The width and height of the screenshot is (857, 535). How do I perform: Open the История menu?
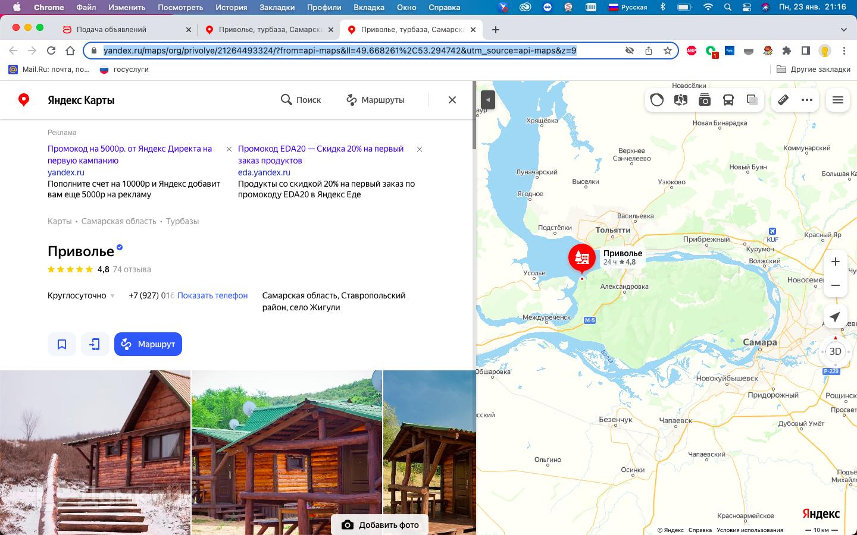tap(231, 7)
